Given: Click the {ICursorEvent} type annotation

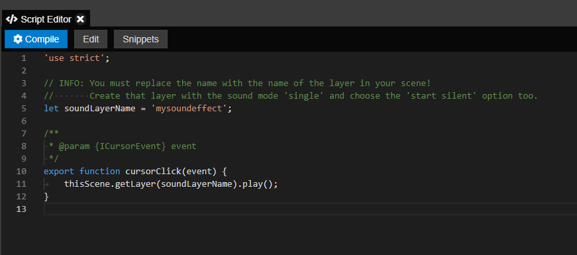Looking at the screenshot, I should pyautogui.click(x=131, y=146).
